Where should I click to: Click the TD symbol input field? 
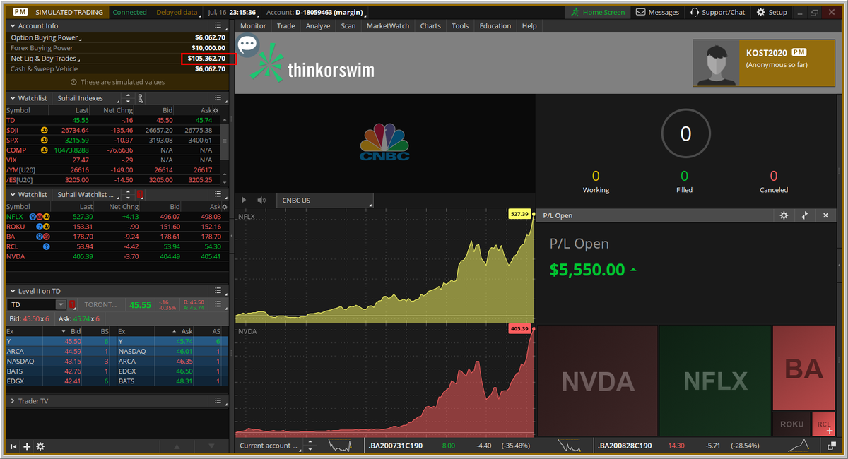click(31, 305)
